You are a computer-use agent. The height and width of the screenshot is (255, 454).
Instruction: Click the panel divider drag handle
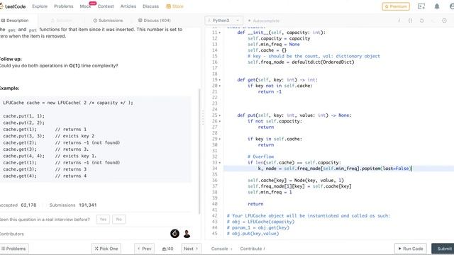tap(203, 118)
